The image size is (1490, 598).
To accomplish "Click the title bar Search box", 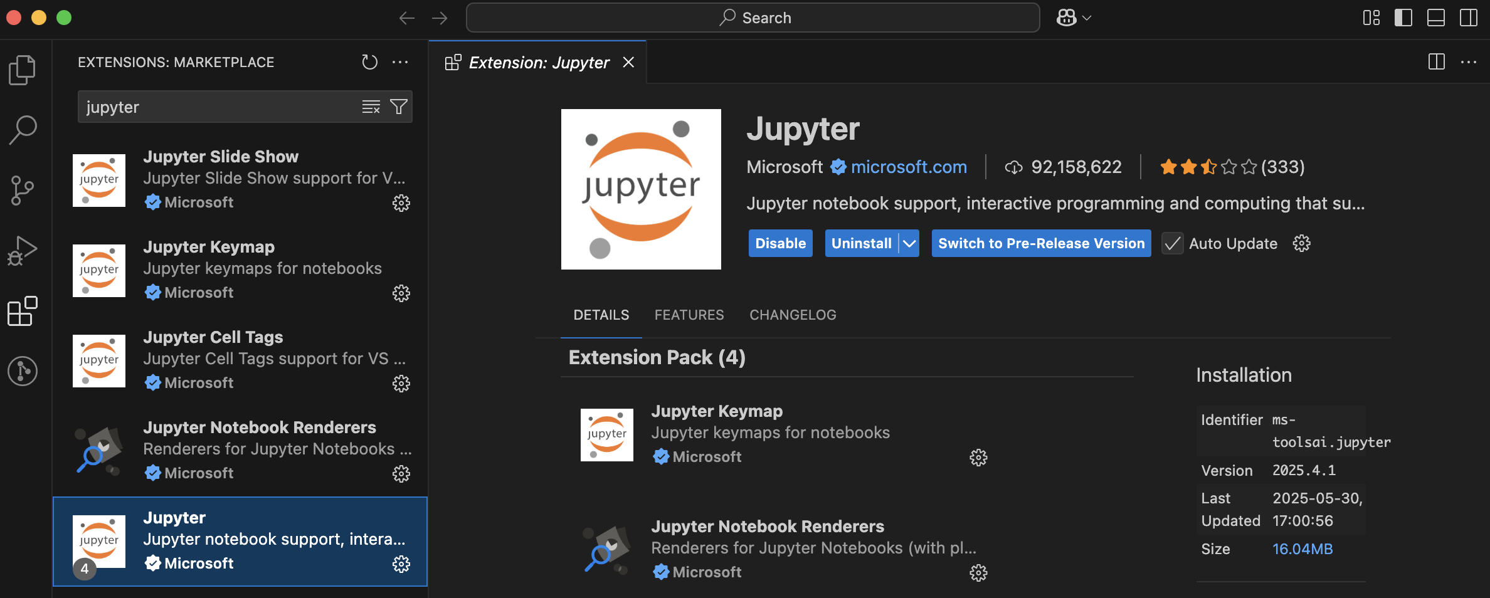I will tap(753, 18).
